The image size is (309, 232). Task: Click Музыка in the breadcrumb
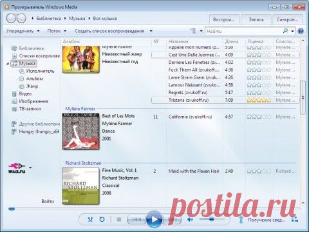[x=77, y=19]
